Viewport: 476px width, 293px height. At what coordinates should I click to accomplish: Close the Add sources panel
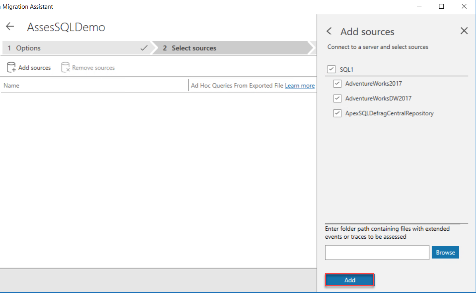pos(464,31)
